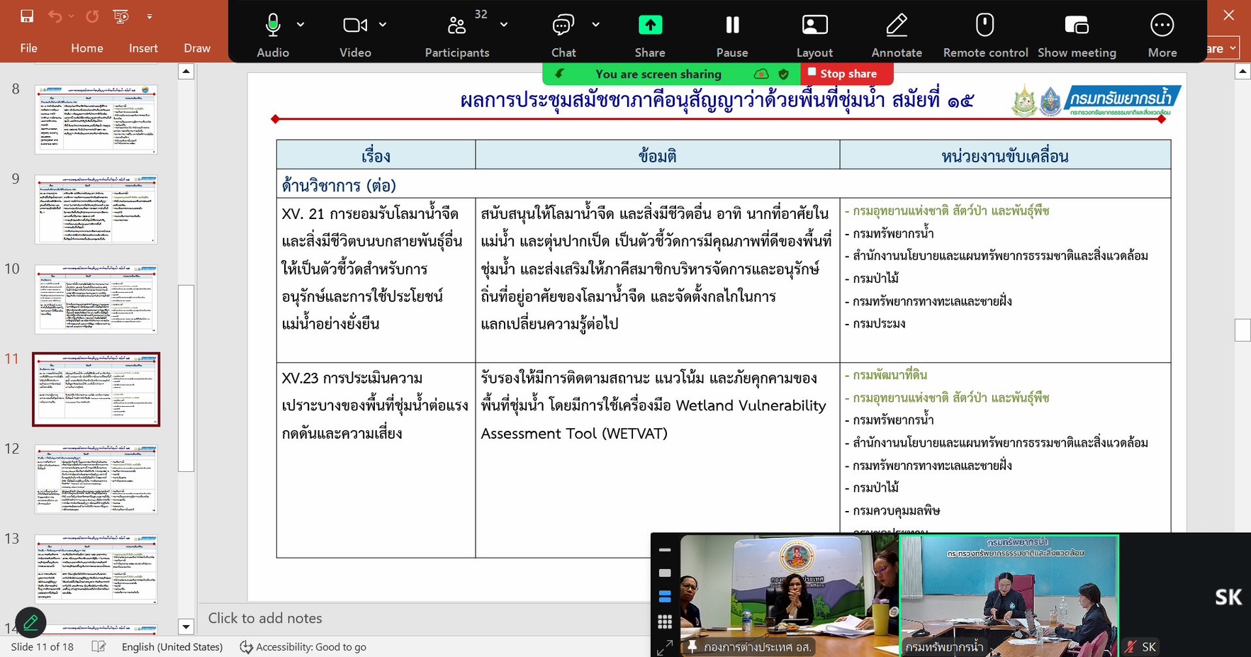Click the 'Wetland Vulnerability' text in the table
1251x657 pixels.
pyautogui.click(x=751, y=405)
